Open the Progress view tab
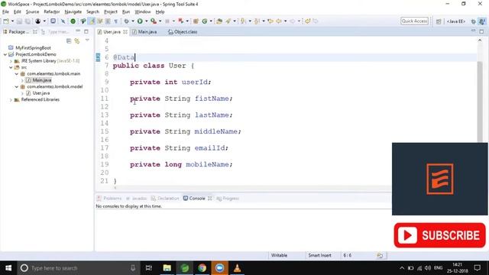This screenshot has width=489, height=275. (x=228, y=199)
